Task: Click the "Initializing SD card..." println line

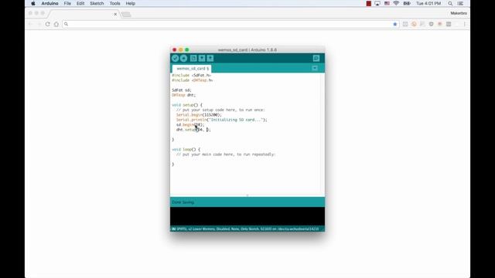Action: [222, 120]
